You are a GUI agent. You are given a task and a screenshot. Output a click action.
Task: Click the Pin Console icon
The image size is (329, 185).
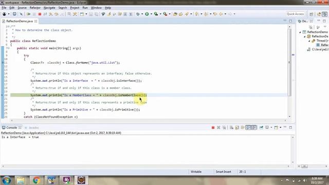pos(261,127)
